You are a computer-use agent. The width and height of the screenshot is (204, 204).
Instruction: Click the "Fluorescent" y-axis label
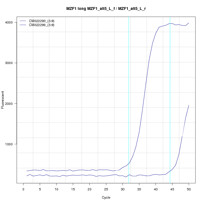click(3, 100)
